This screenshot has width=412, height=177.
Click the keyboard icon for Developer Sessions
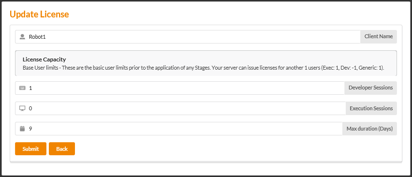point(22,88)
